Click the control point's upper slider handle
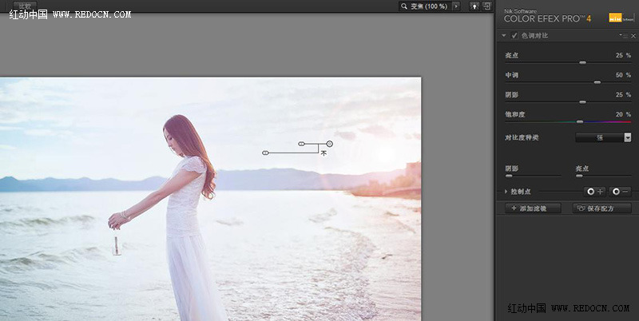Image resolution: width=639 pixels, height=321 pixels. click(x=302, y=144)
